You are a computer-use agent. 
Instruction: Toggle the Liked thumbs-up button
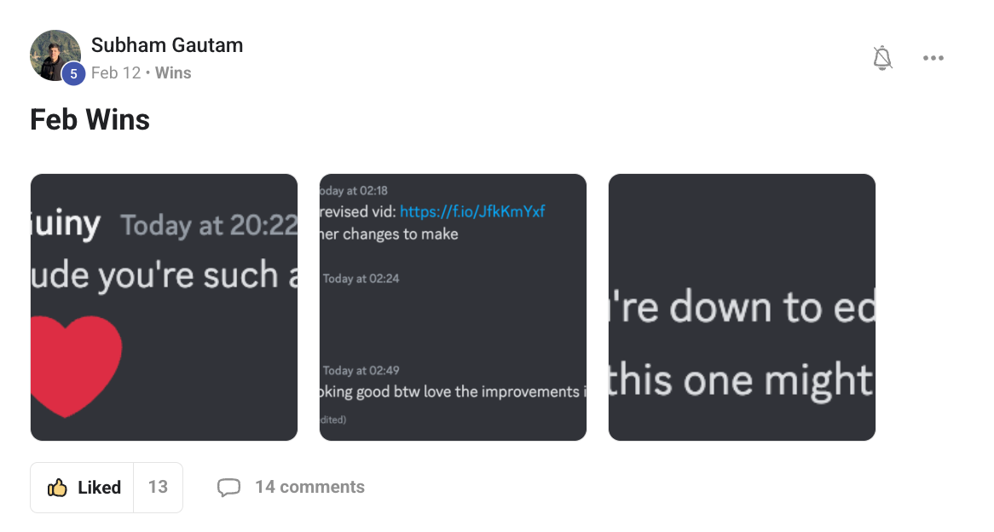tap(83, 487)
